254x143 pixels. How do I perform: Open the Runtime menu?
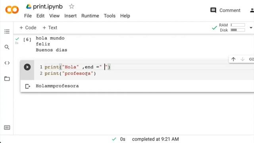pyautogui.click(x=90, y=16)
